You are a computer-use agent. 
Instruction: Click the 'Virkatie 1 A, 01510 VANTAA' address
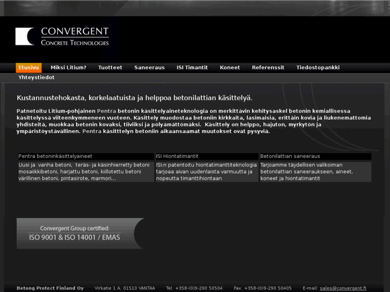[124, 288]
